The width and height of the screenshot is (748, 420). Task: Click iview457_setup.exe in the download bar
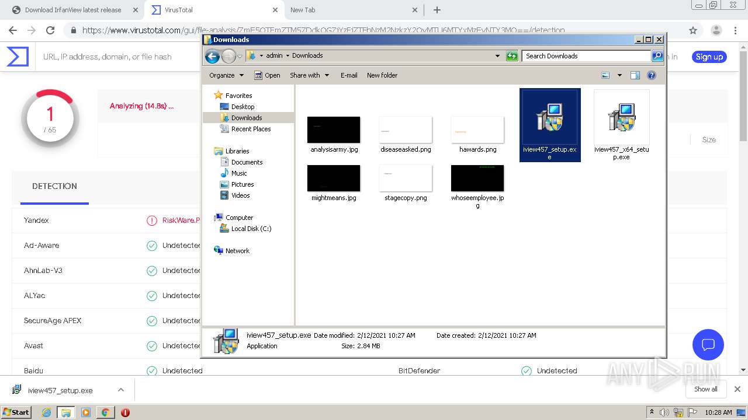pyautogui.click(x=60, y=390)
